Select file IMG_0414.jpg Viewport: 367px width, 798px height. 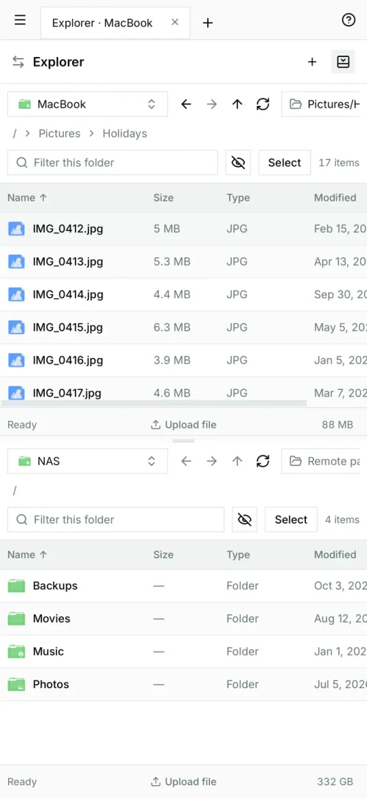[183, 295]
